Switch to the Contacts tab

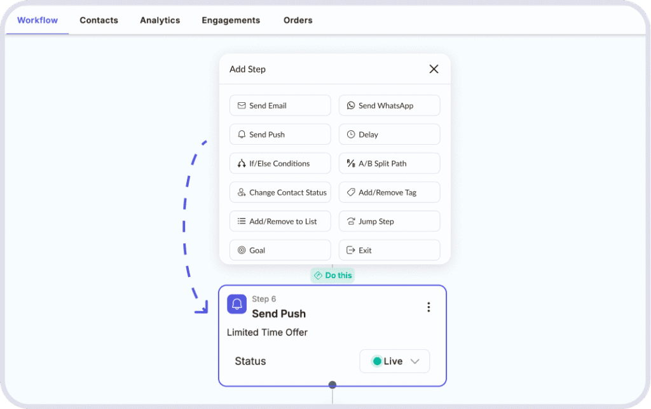point(99,20)
